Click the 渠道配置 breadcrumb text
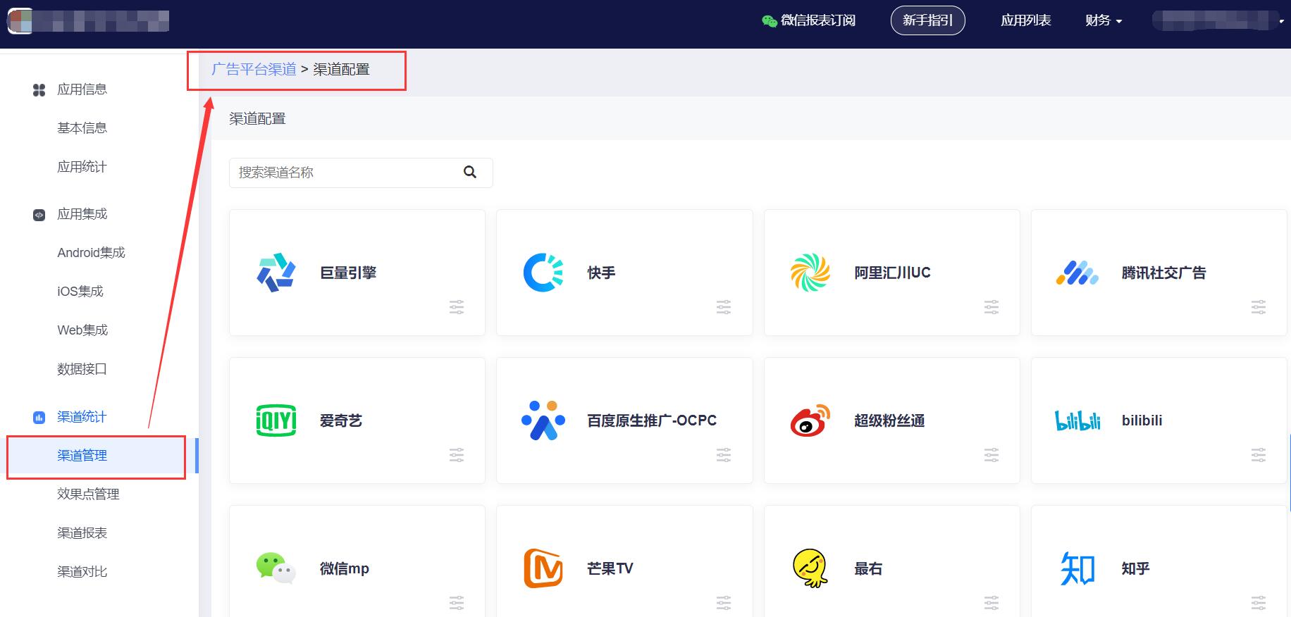 pos(341,69)
